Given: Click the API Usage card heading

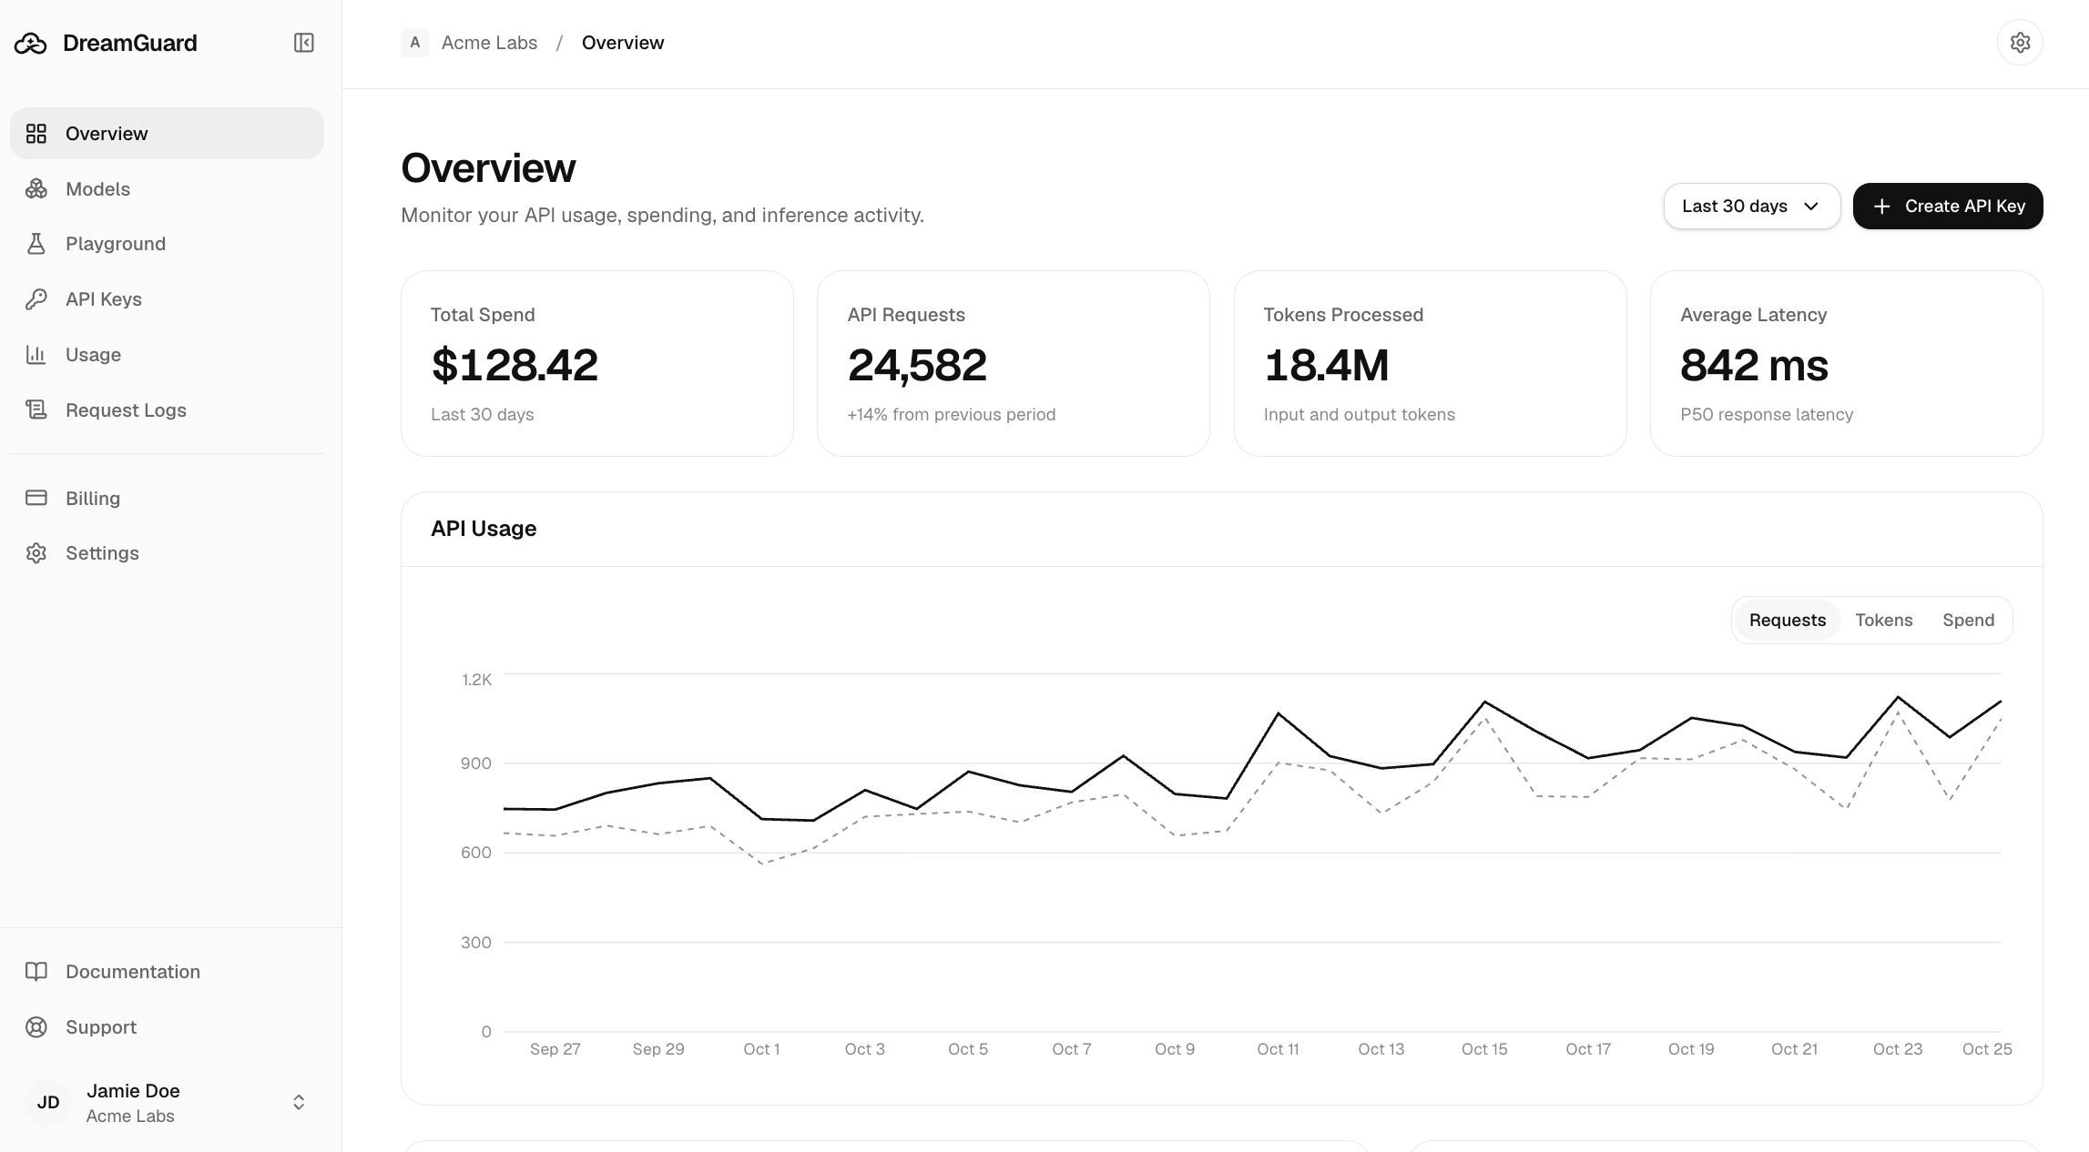Looking at the screenshot, I should 484,529.
